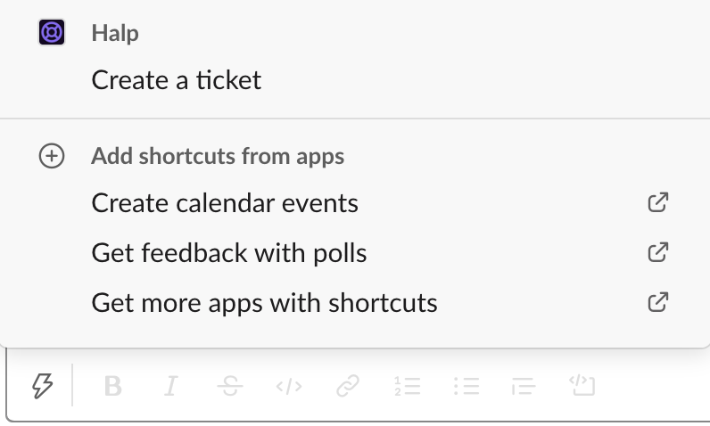Open external link icon for calendar events
710x426 pixels.
[x=658, y=202]
